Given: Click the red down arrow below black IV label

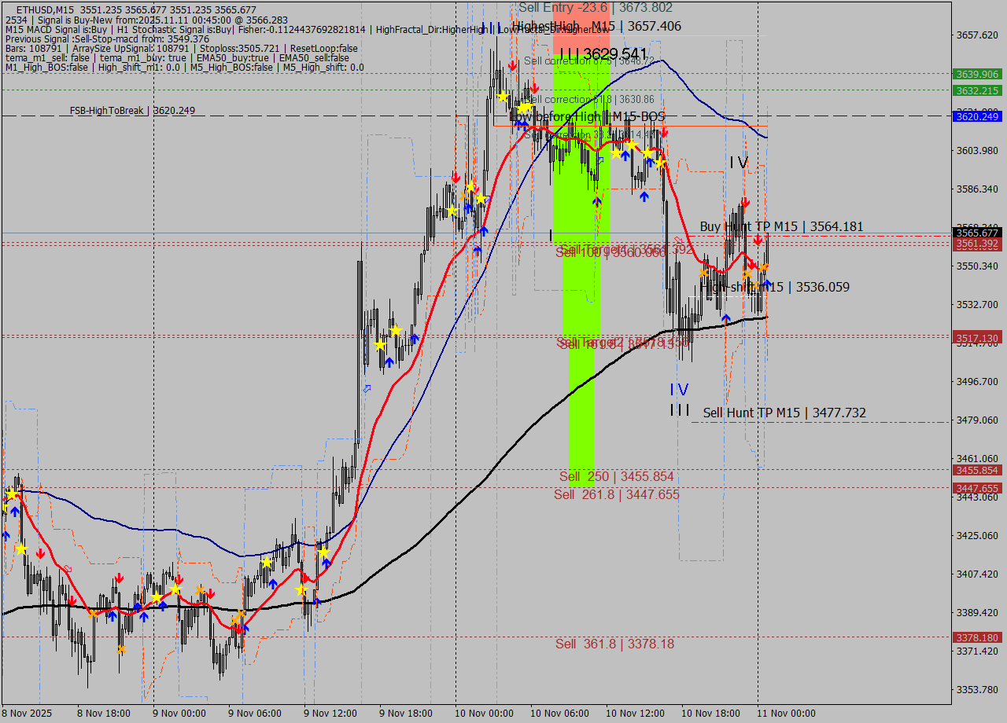Looking at the screenshot, I should (x=745, y=202).
